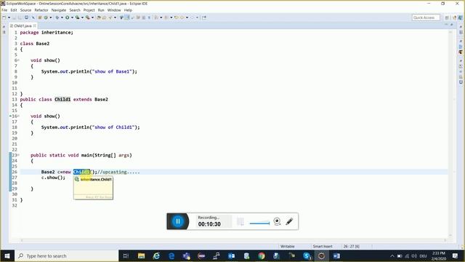Open the Project menu
465x262 pixels.
tap(89, 10)
